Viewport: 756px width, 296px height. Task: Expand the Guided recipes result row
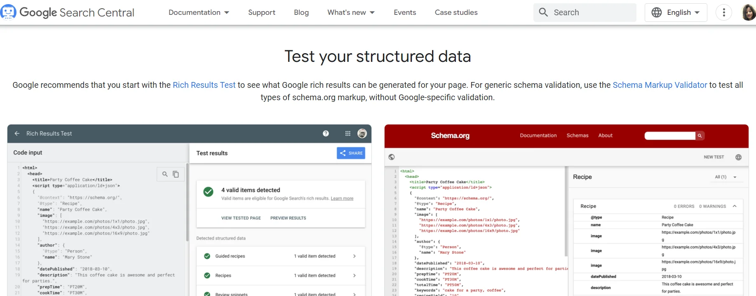tap(281, 256)
